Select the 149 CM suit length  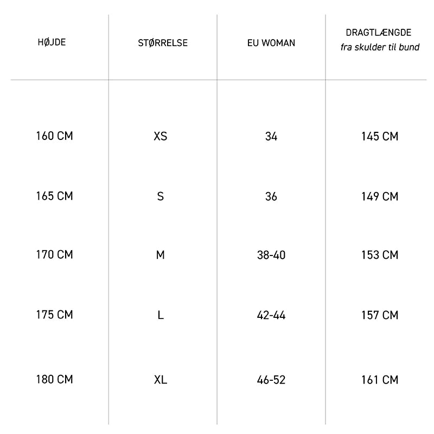pos(380,197)
